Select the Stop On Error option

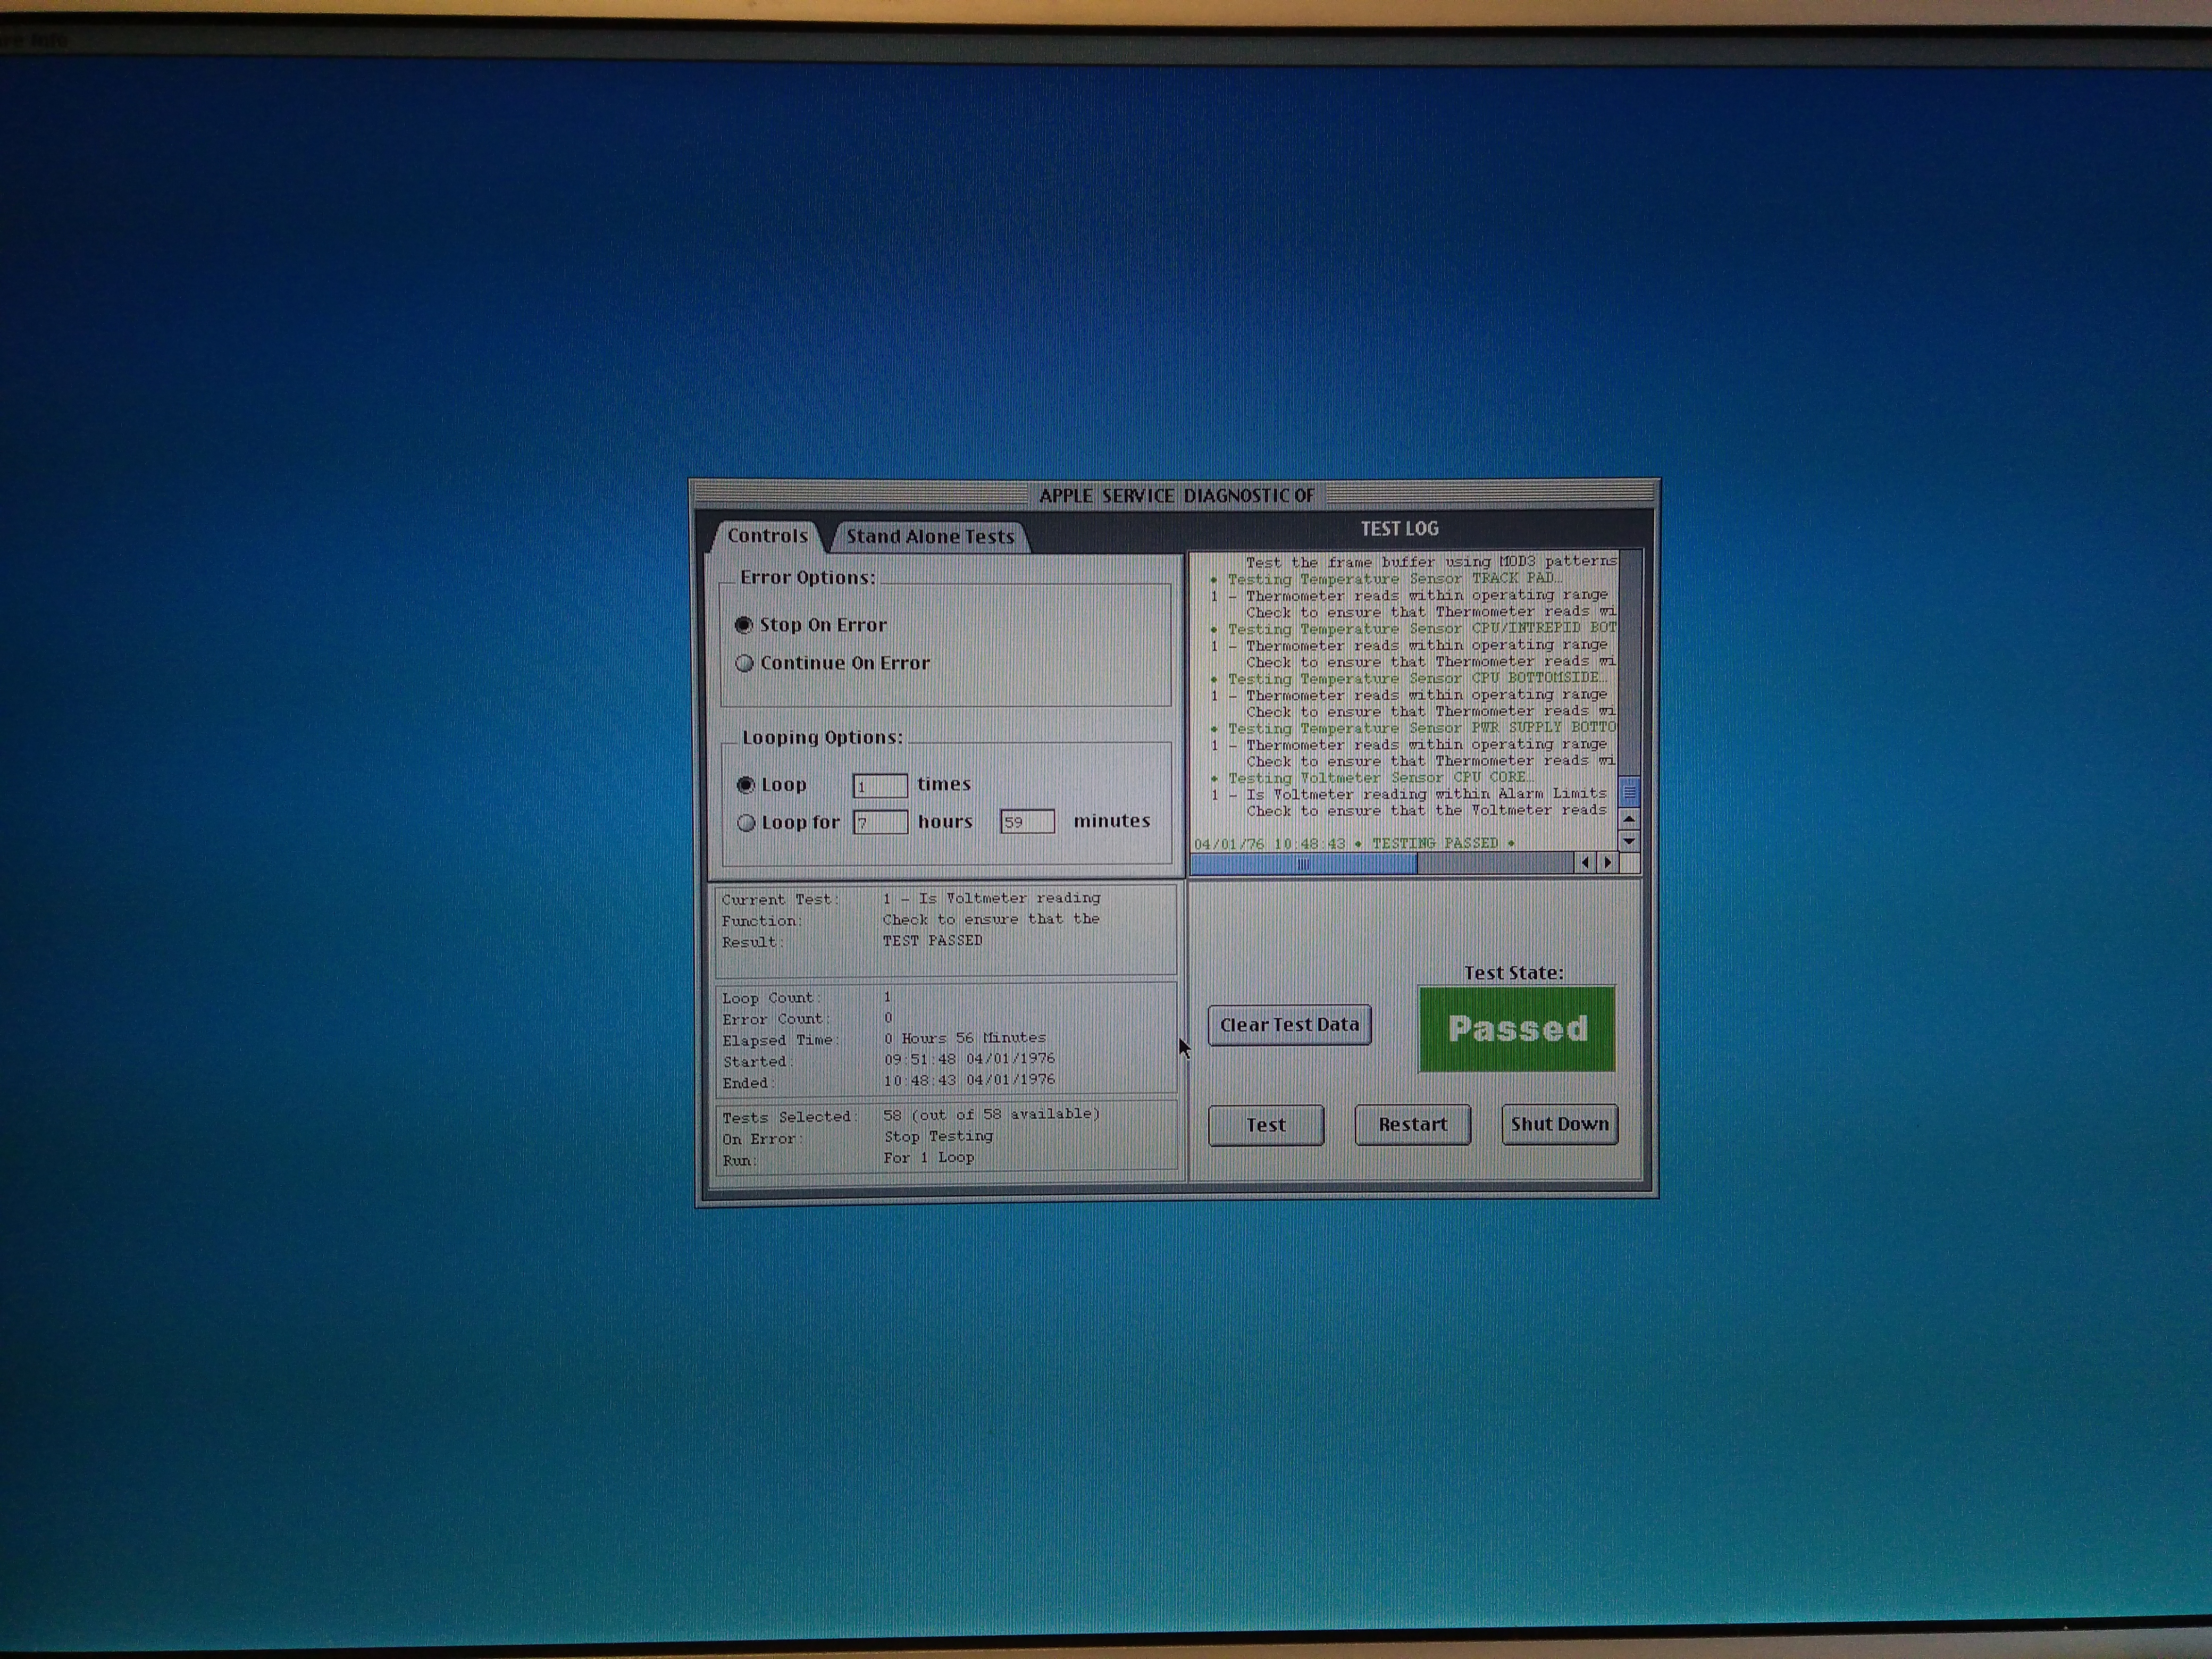744,625
